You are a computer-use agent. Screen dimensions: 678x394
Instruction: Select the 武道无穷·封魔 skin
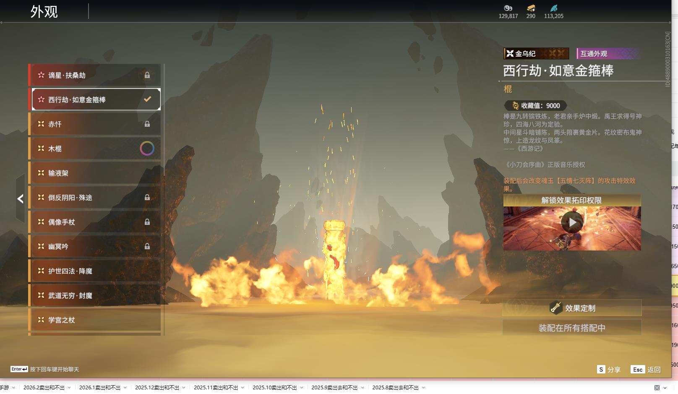coord(95,295)
